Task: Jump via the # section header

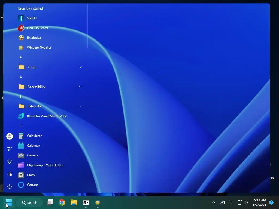Action: coord(20,57)
